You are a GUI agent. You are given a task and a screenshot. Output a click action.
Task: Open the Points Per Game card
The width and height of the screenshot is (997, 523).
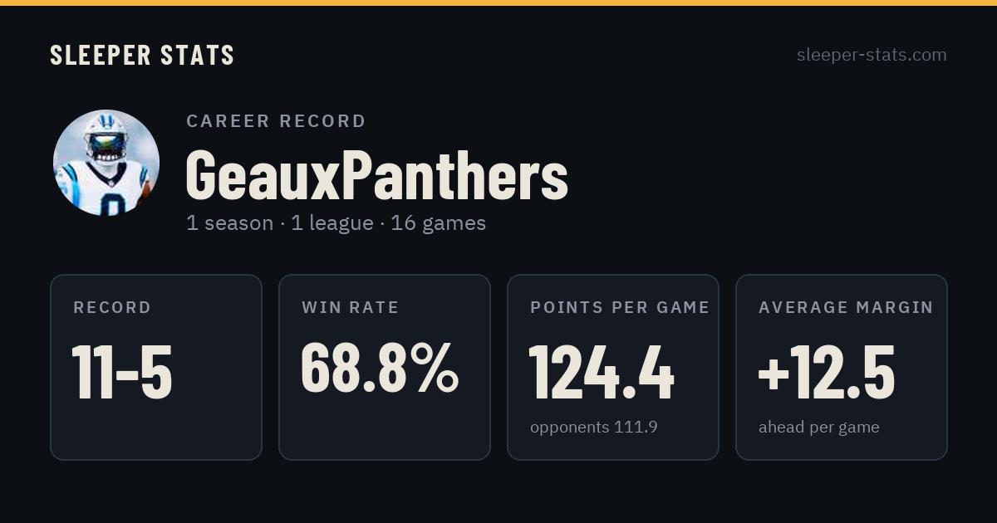click(x=613, y=367)
